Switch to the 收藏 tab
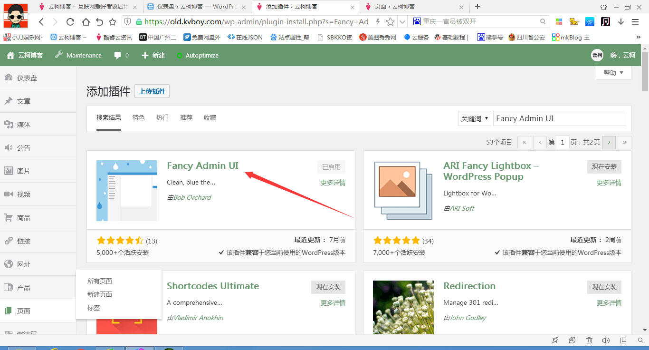This screenshot has width=649, height=350. [210, 117]
